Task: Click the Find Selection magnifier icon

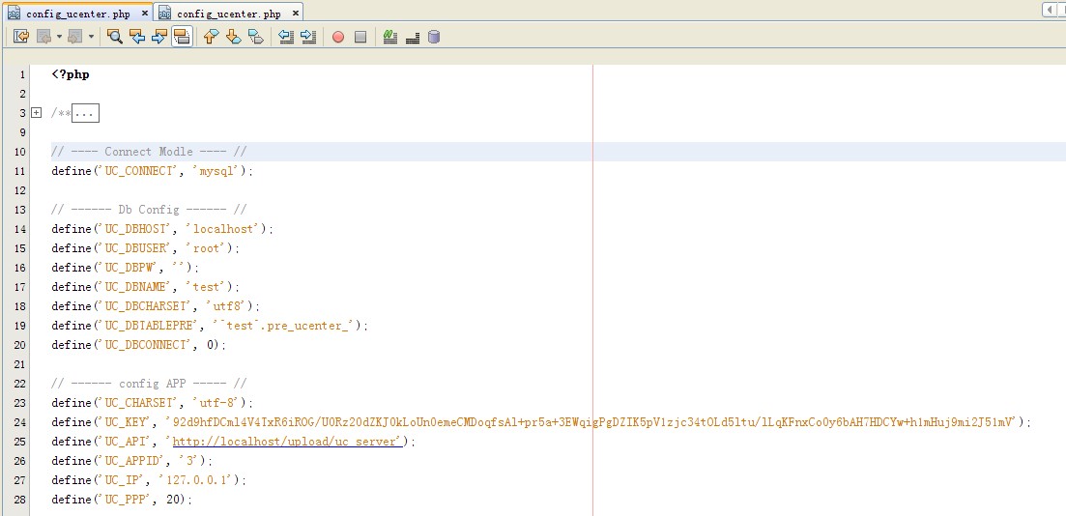Action: tap(115, 37)
